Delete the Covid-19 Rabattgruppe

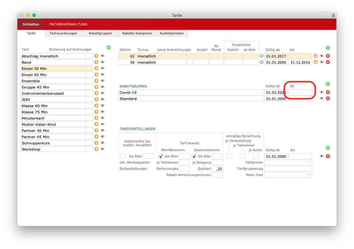[328, 92]
